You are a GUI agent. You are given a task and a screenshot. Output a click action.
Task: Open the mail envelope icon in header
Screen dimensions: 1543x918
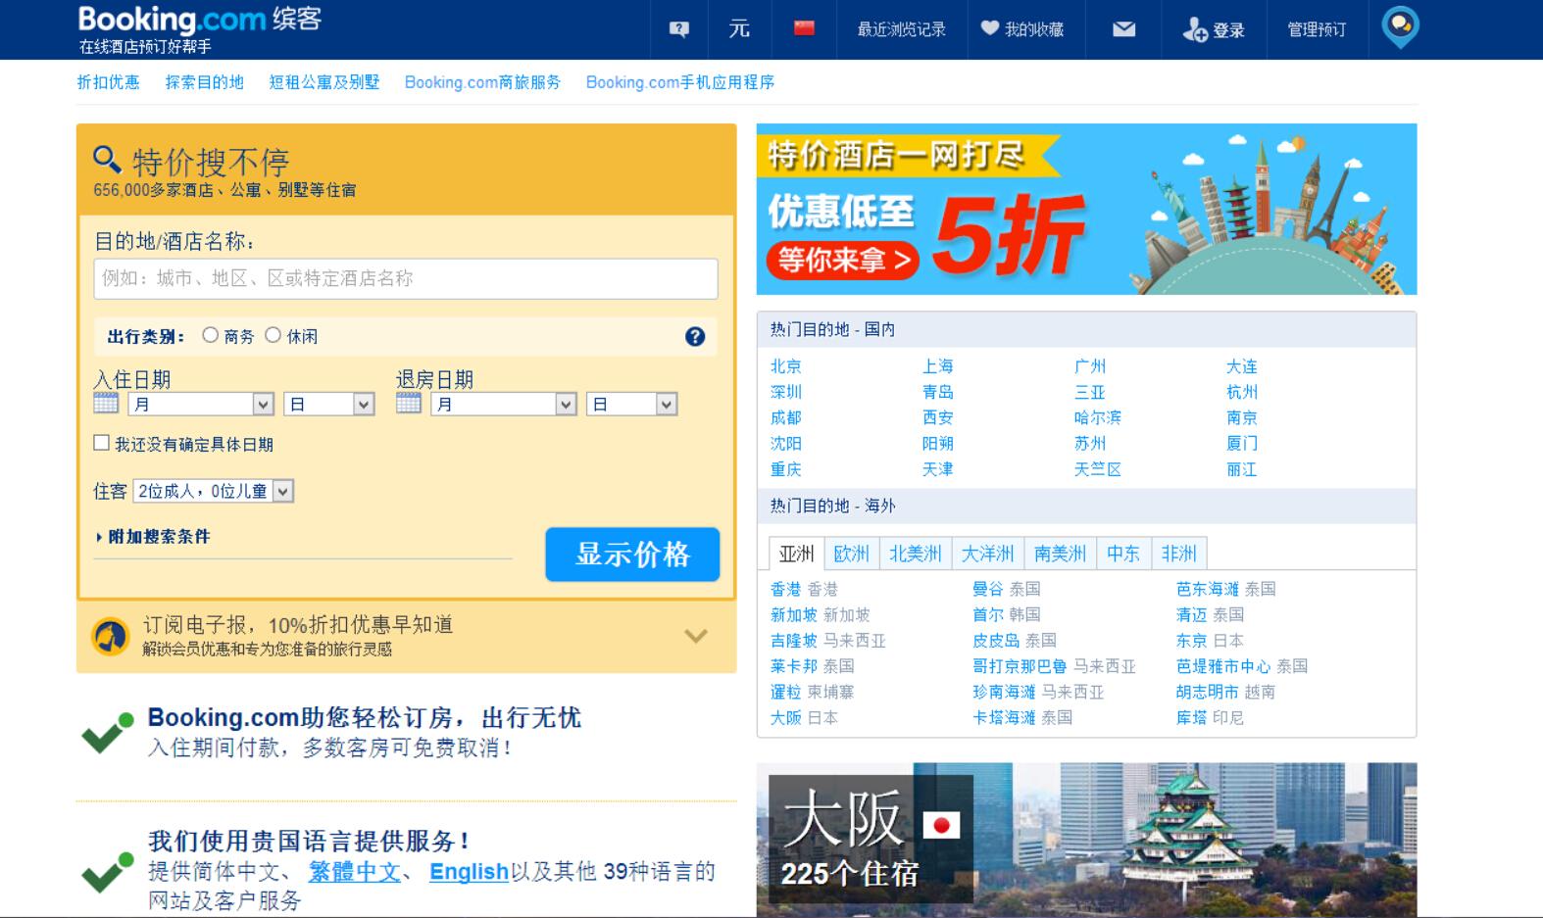[1123, 29]
